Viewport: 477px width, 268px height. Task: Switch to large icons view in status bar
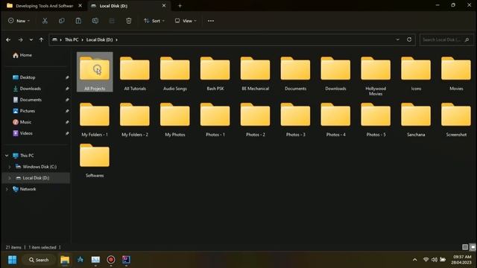[473, 247]
